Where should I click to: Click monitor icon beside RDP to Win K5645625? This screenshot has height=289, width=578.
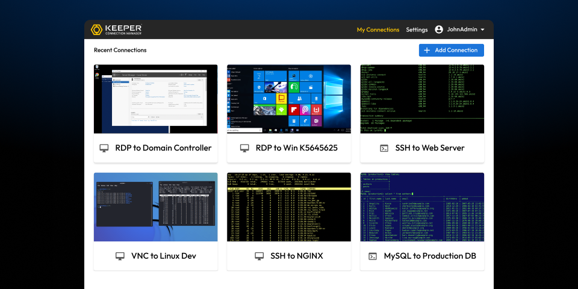point(244,148)
